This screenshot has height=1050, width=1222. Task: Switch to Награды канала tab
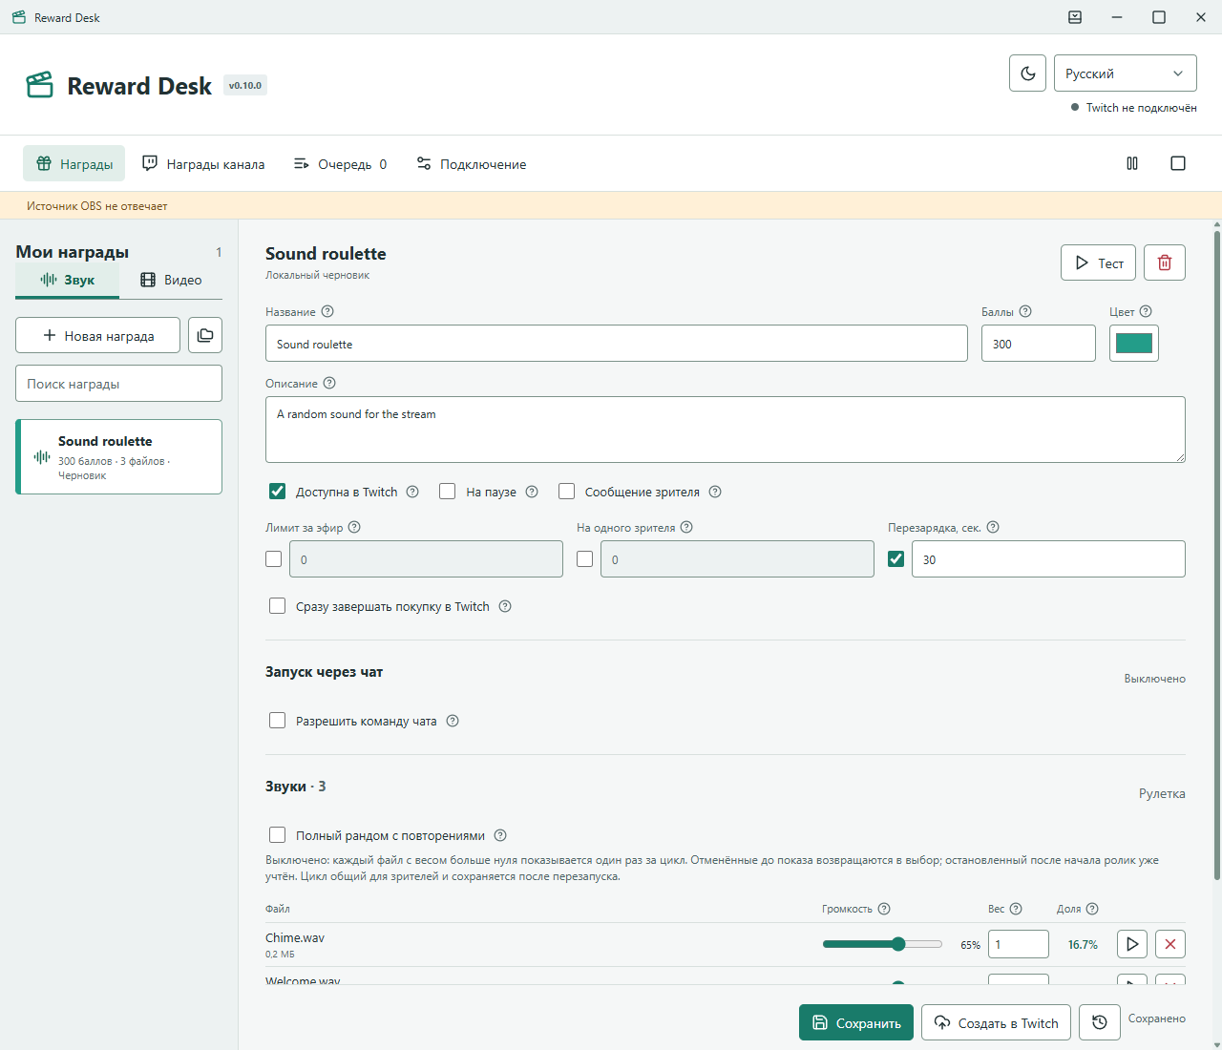click(203, 163)
